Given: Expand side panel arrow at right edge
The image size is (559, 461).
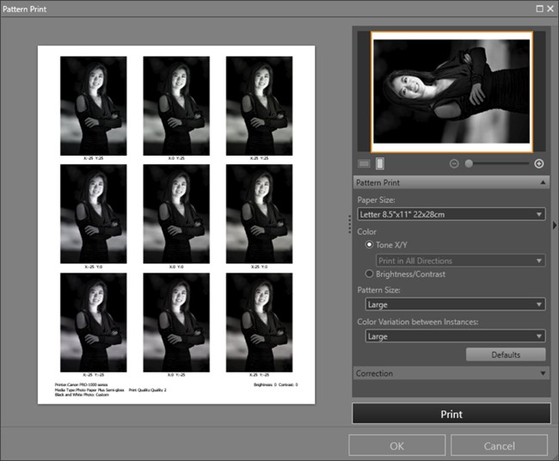Looking at the screenshot, I should pyautogui.click(x=555, y=225).
